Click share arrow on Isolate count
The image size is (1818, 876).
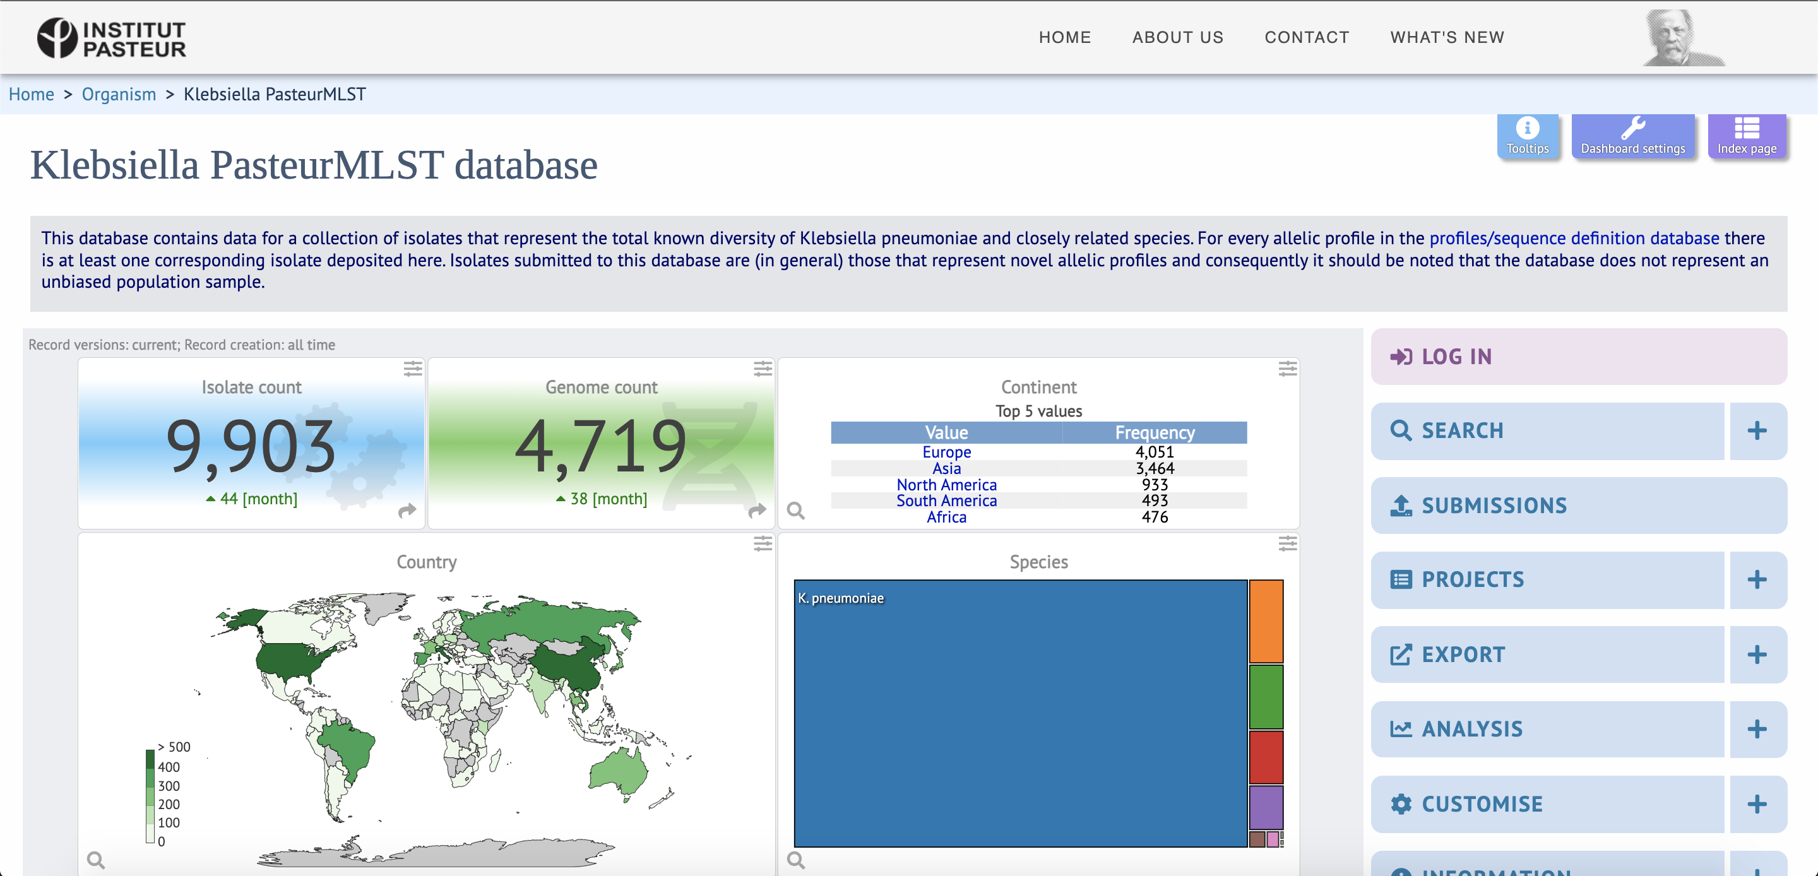click(x=407, y=511)
